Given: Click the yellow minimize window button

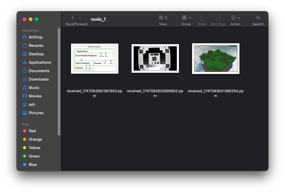Looking at the screenshot, I should [x=31, y=19].
